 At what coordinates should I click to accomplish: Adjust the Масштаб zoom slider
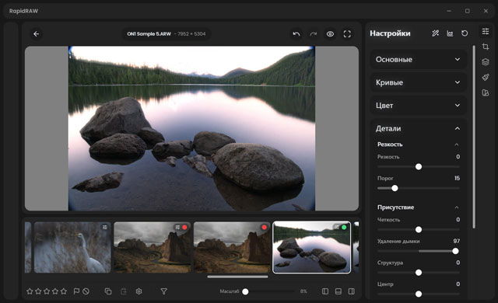click(245, 291)
